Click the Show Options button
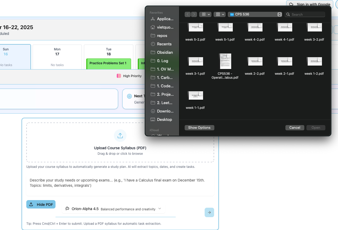338x230 pixels. [x=199, y=128]
